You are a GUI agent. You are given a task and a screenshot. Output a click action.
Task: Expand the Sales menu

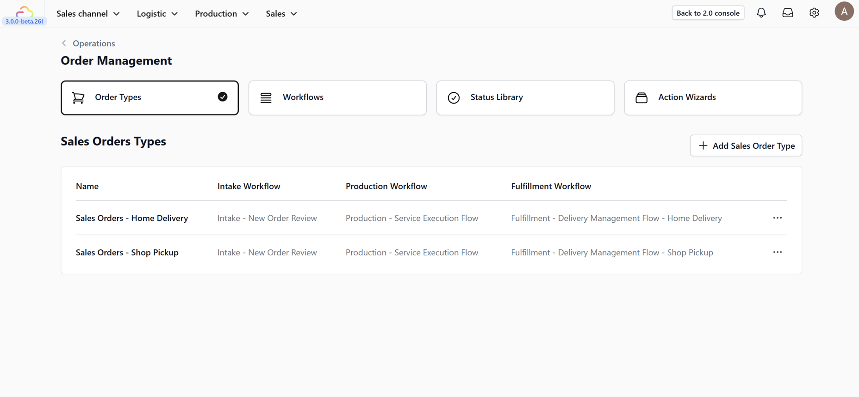coord(281,13)
